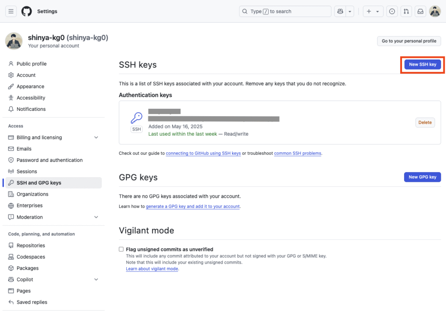Click the New SSH key button
The width and height of the screenshot is (446, 311).
pos(422,64)
